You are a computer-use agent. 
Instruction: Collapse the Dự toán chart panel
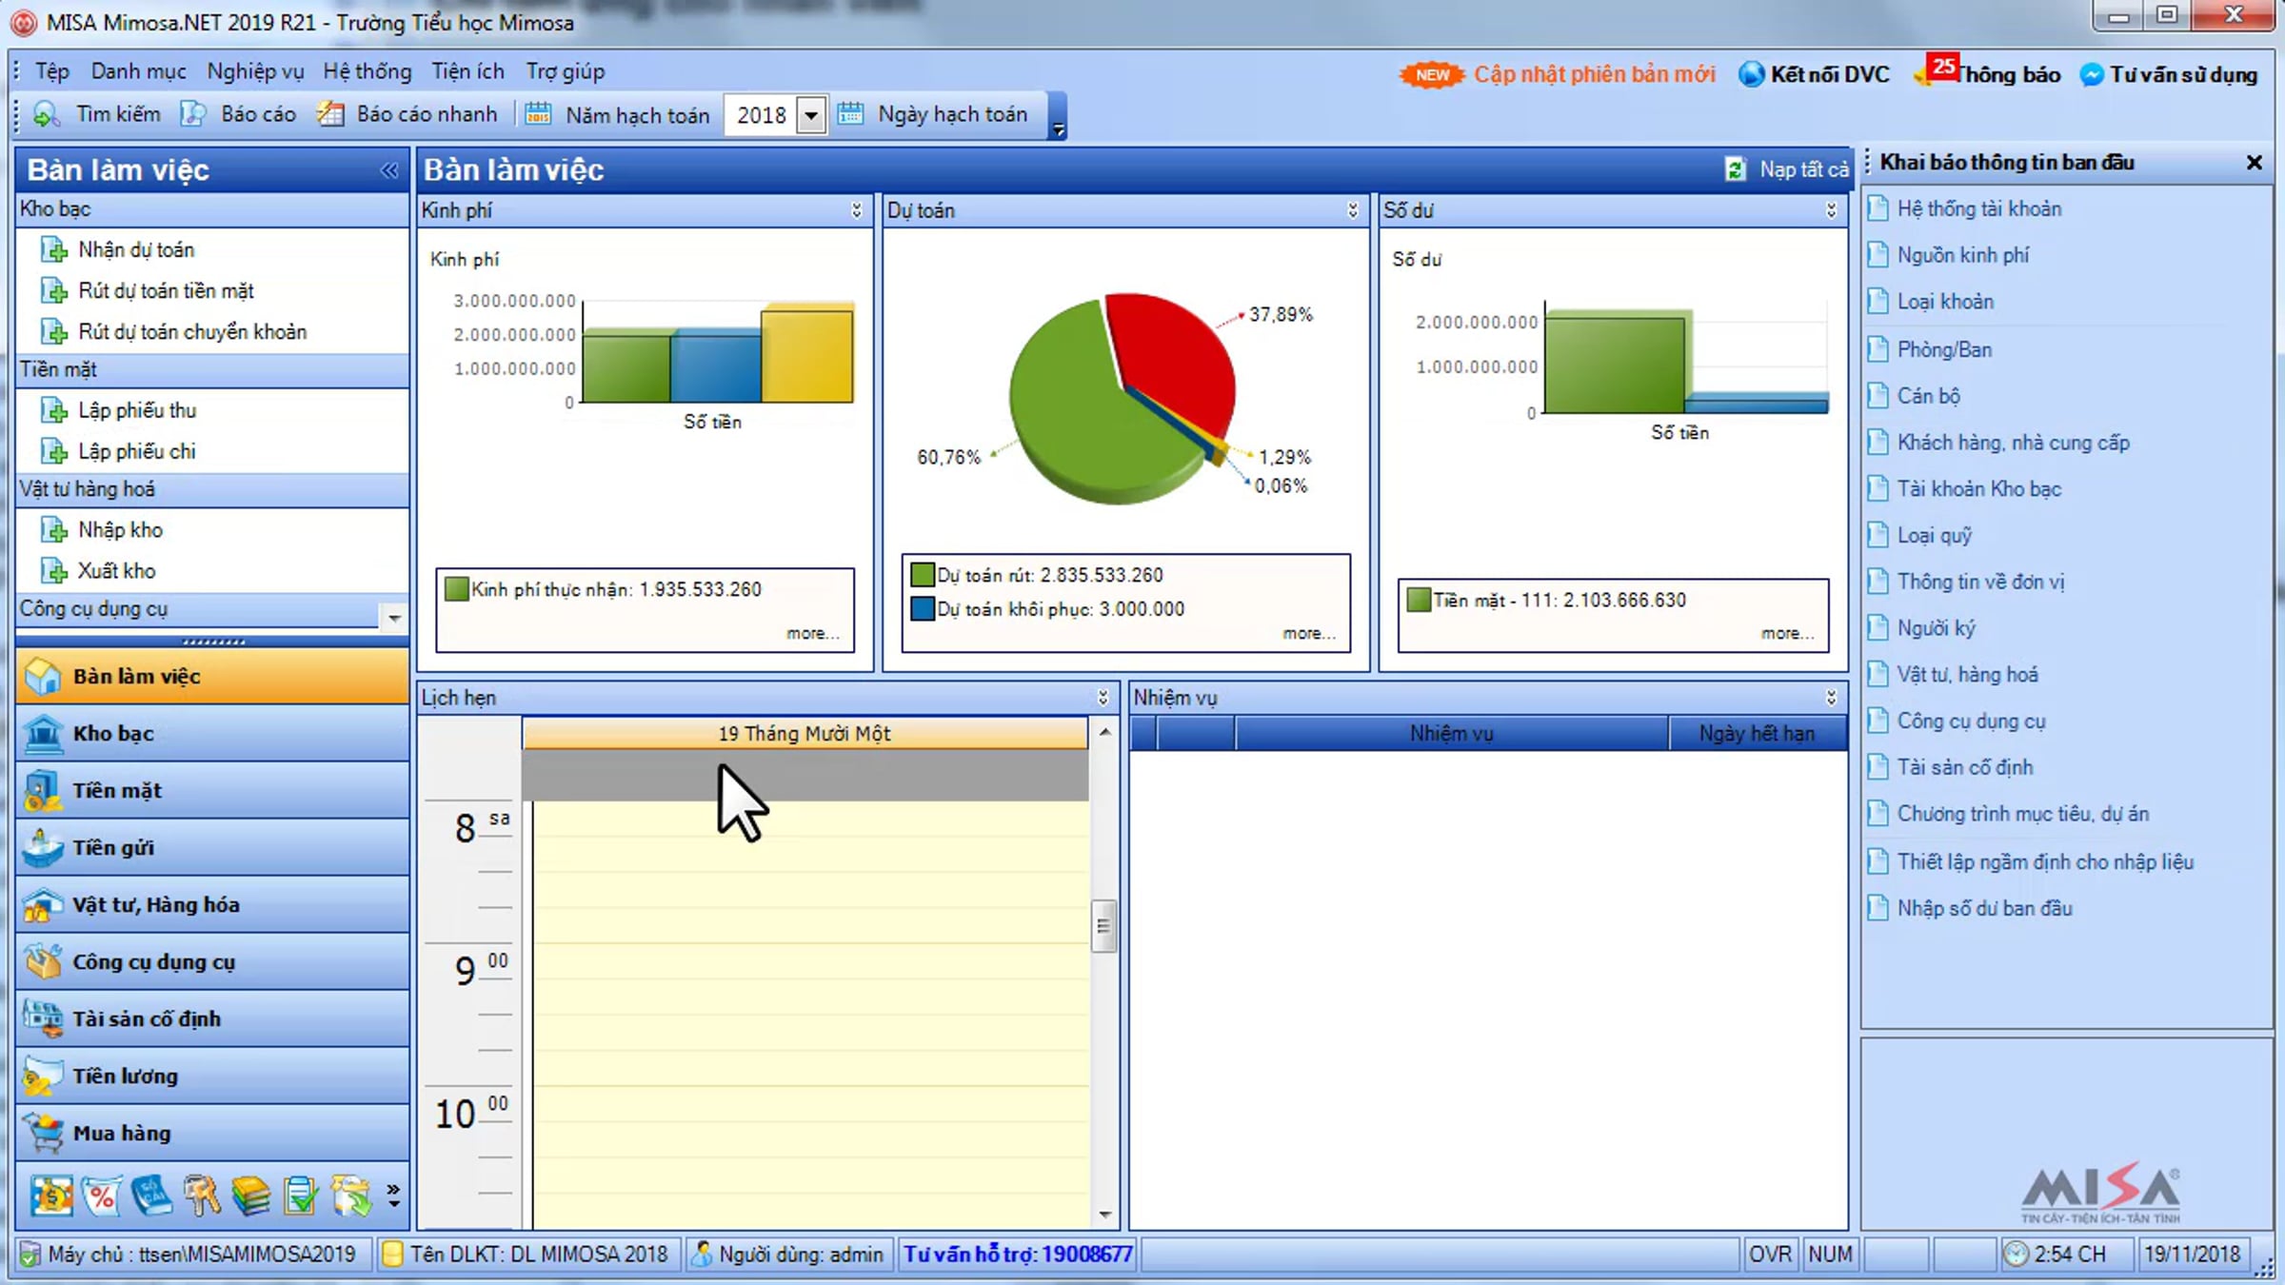[1353, 210]
